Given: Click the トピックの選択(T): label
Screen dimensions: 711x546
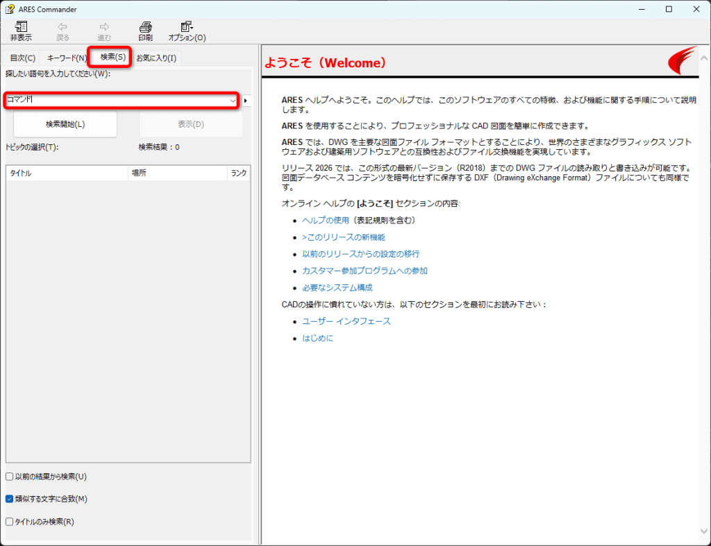Looking at the screenshot, I should [32, 147].
